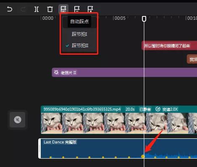197x167 pixels.
Task: Toggle mute on the video track
Action: click(x=18, y=119)
